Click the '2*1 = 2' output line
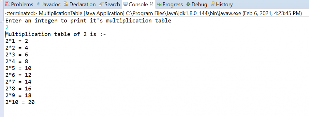309x117 pixels. pyautogui.click(x=17, y=41)
